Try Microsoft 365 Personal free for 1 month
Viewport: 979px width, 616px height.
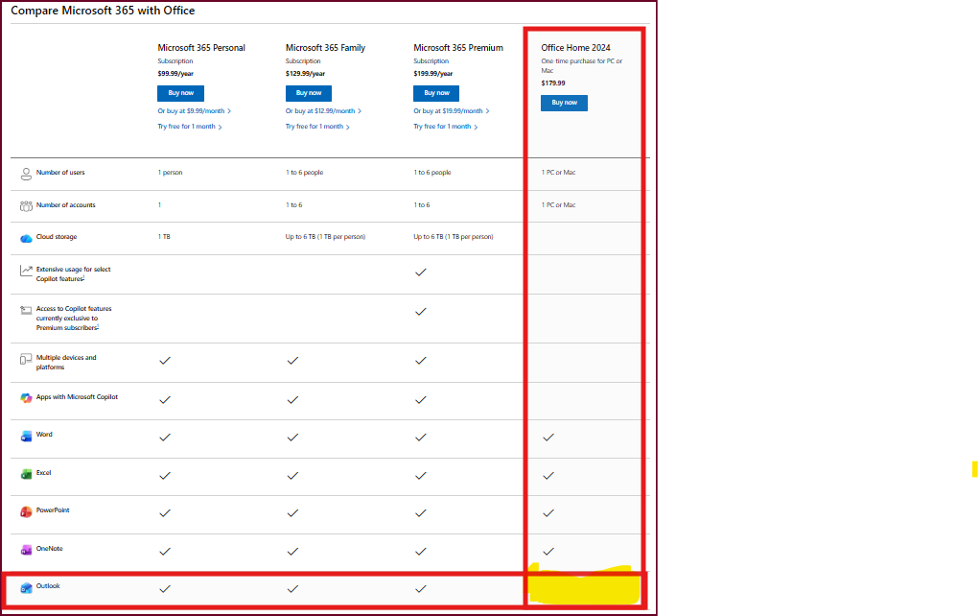(x=189, y=127)
